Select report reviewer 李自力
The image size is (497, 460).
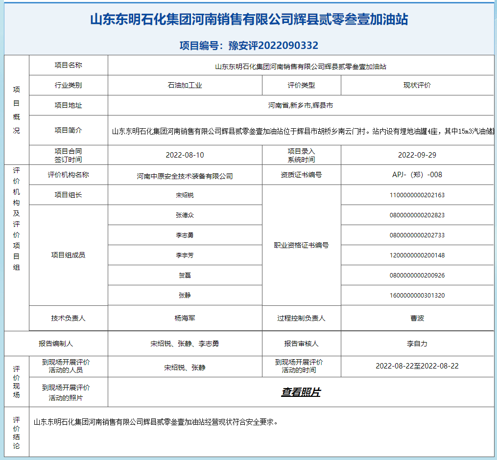click(417, 344)
